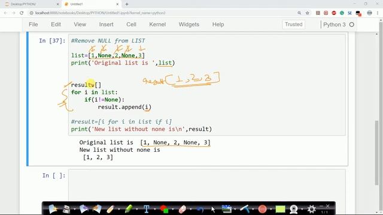Click the Python 3 kernel name
This screenshot has width=383, height=215.
click(x=334, y=24)
